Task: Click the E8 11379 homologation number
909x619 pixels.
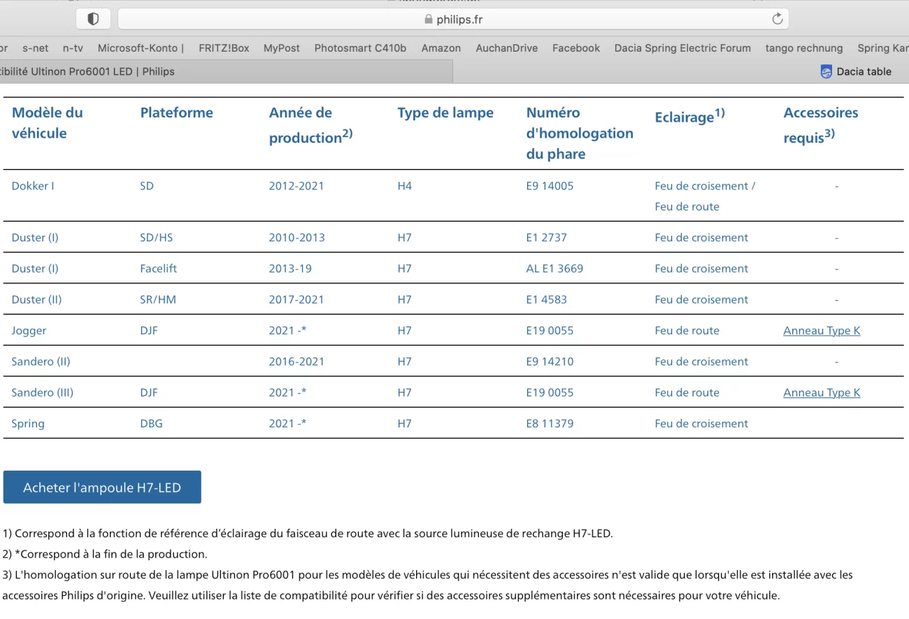Action: point(550,423)
